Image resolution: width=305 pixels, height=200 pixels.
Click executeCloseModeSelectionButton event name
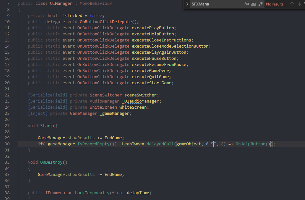(x=170, y=46)
